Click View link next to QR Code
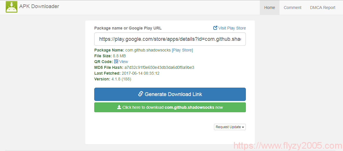 tap(124, 62)
